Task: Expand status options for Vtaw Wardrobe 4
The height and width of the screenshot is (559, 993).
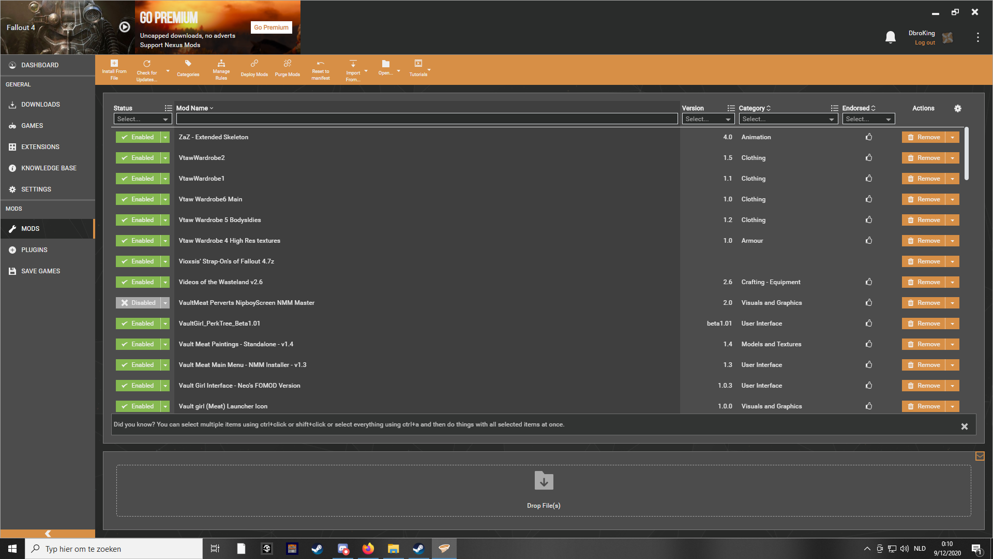Action: pyautogui.click(x=165, y=241)
